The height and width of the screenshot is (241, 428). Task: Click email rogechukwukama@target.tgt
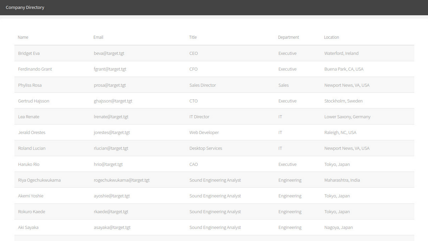pos(122,180)
